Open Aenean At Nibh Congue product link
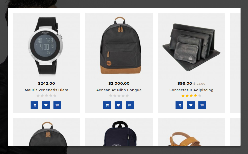 (x=119, y=90)
